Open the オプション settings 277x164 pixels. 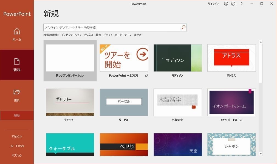[x=17, y=155]
